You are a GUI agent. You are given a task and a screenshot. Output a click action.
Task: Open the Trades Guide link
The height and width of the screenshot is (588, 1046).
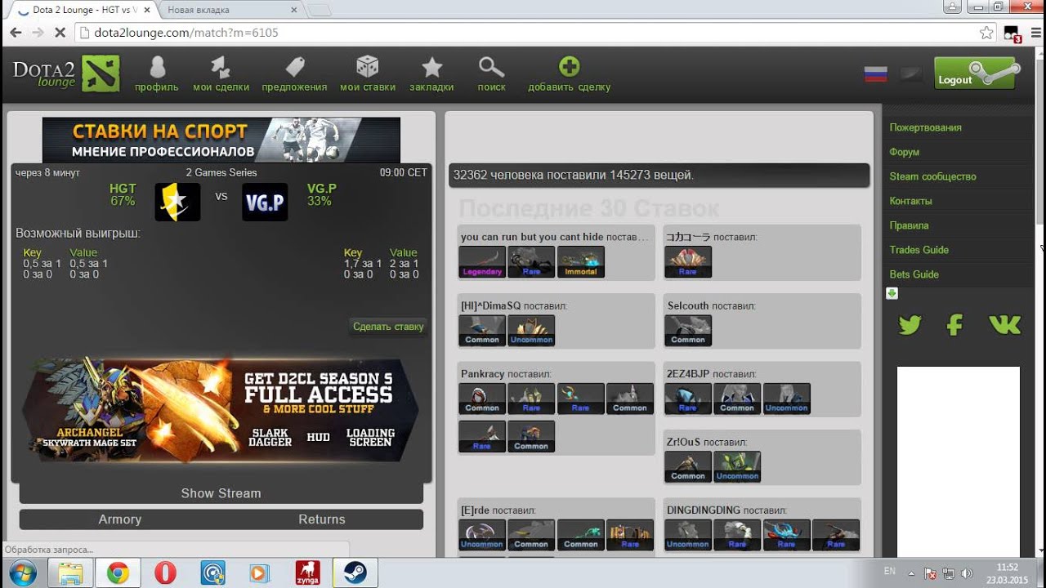coord(919,250)
